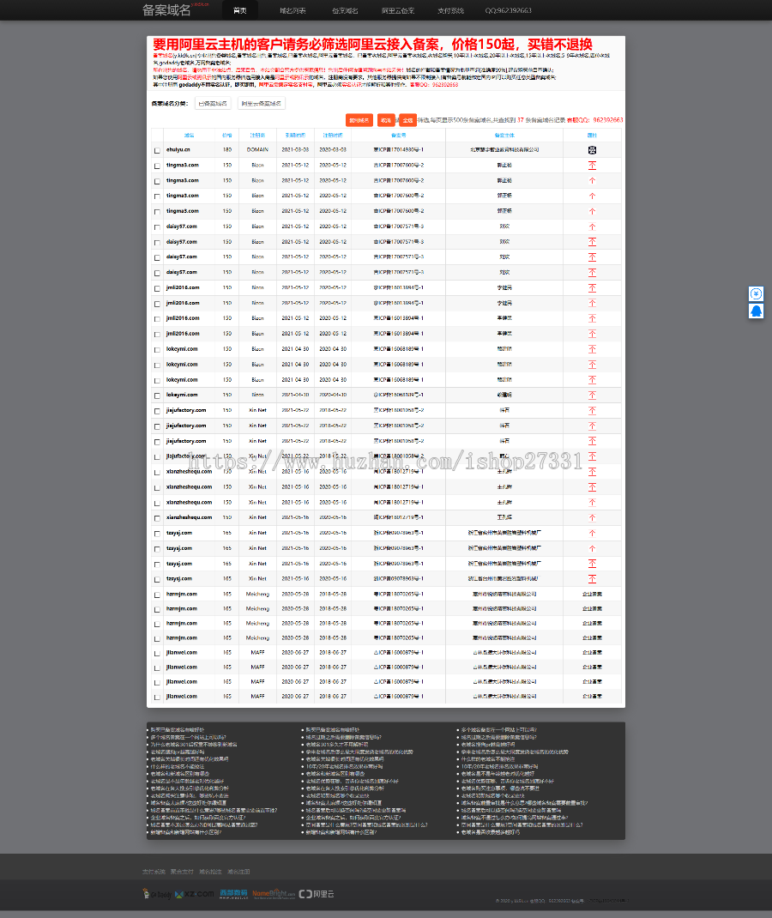Open the floating QQ chat icon

756,311
